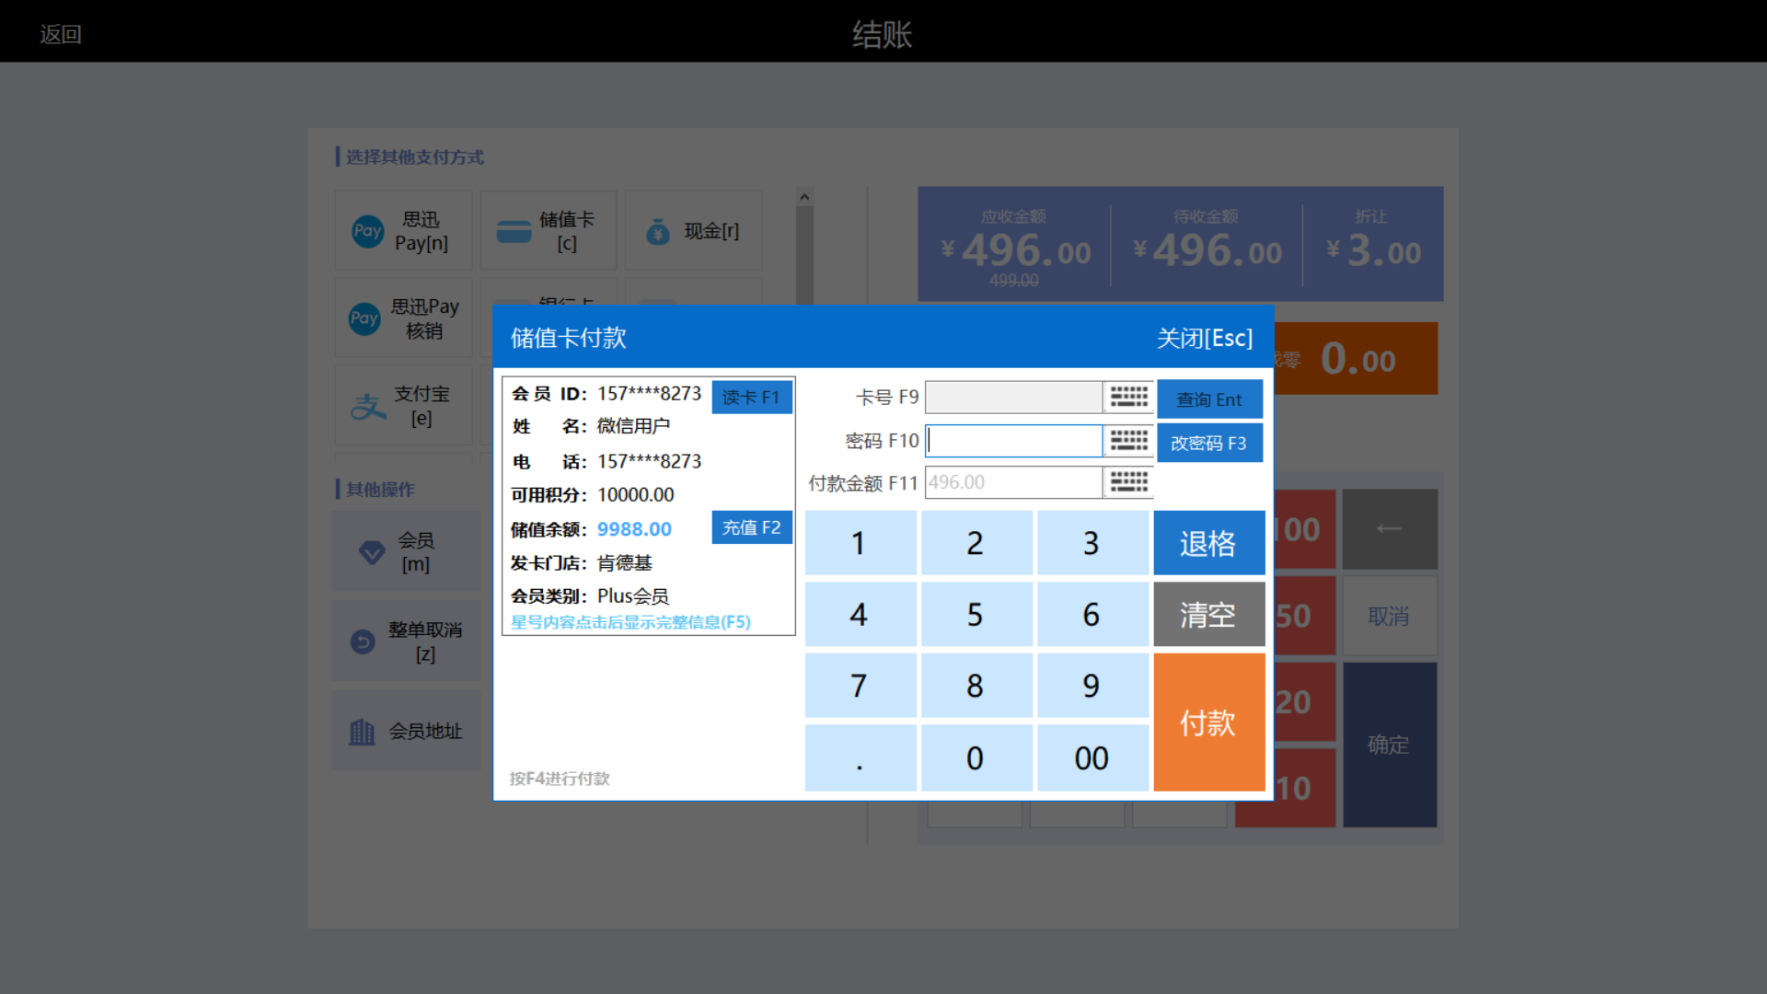Open on-screen keyboard for password field

click(x=1128, y=441)
